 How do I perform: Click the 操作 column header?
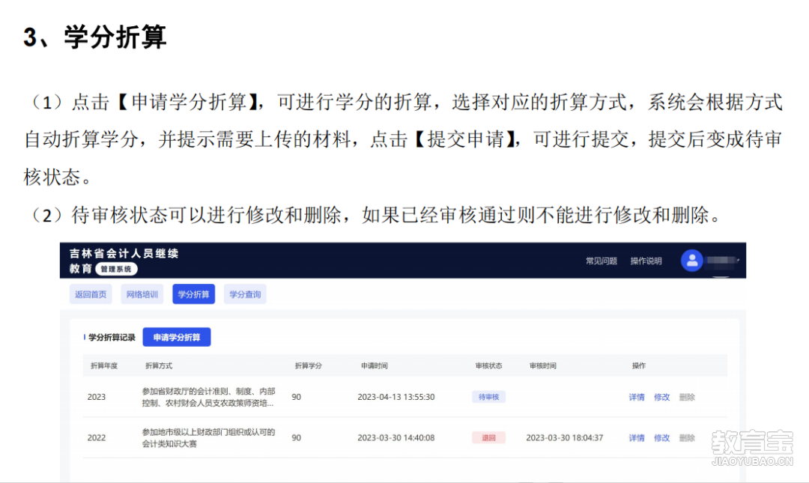(x=639, y=365)
